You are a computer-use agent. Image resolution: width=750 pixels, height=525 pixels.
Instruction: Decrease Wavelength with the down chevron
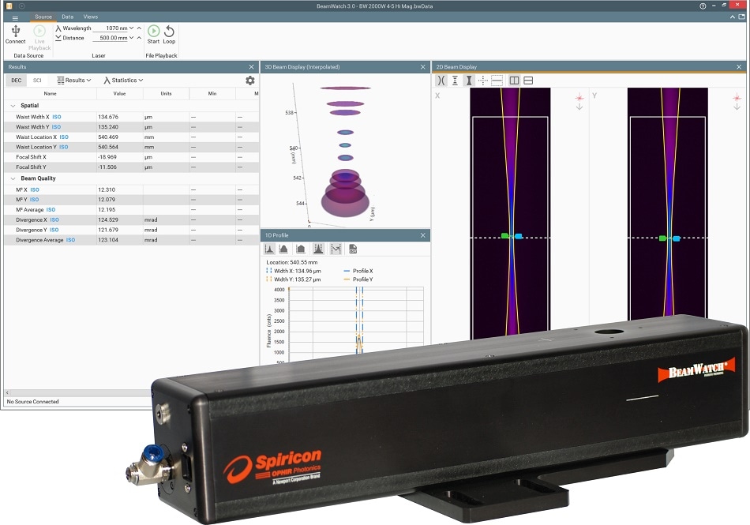132,28
